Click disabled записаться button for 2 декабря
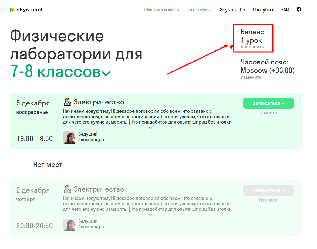Image resolution: width=317 pixels, height=249 pixels. click(268, 190)
